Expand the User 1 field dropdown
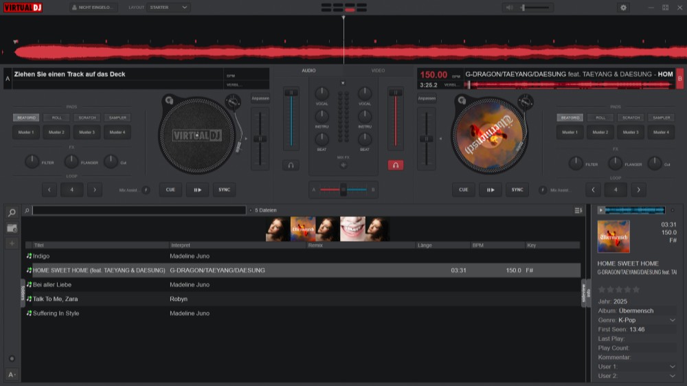687x386 pixels. pos(672,367)
